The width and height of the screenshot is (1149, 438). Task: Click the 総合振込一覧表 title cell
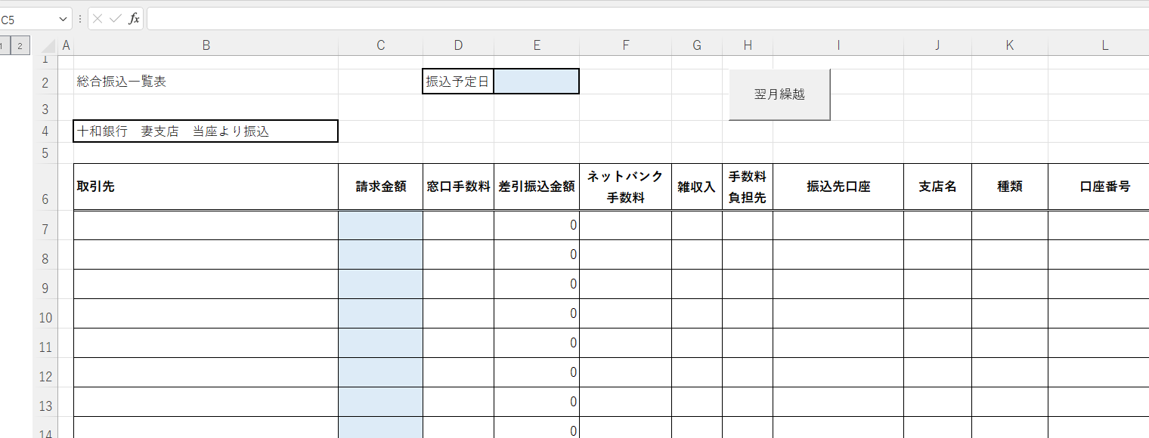click(x=206, y=82)
